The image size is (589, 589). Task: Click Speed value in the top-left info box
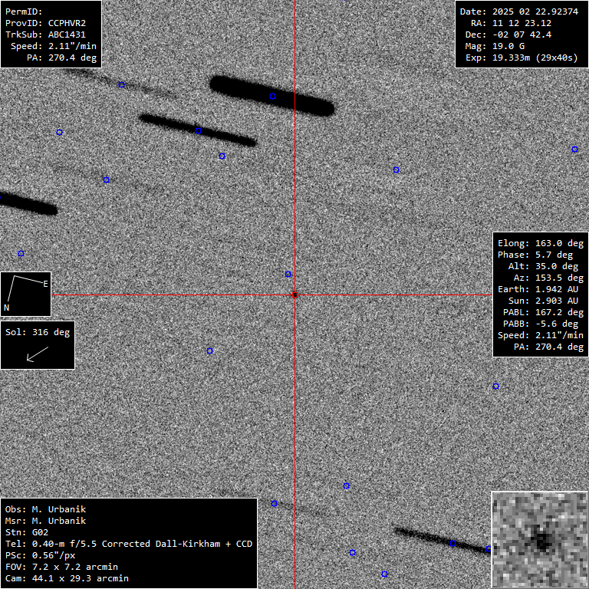click(x=73, y=46)
